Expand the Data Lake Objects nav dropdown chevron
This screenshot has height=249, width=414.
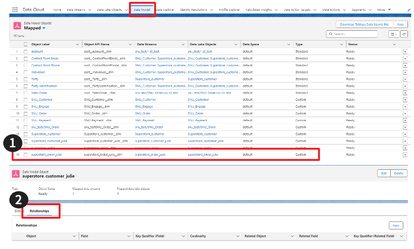click(127, 10)
